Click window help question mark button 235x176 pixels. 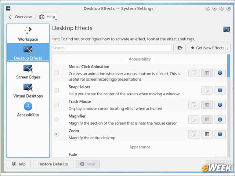click(207, 8)
